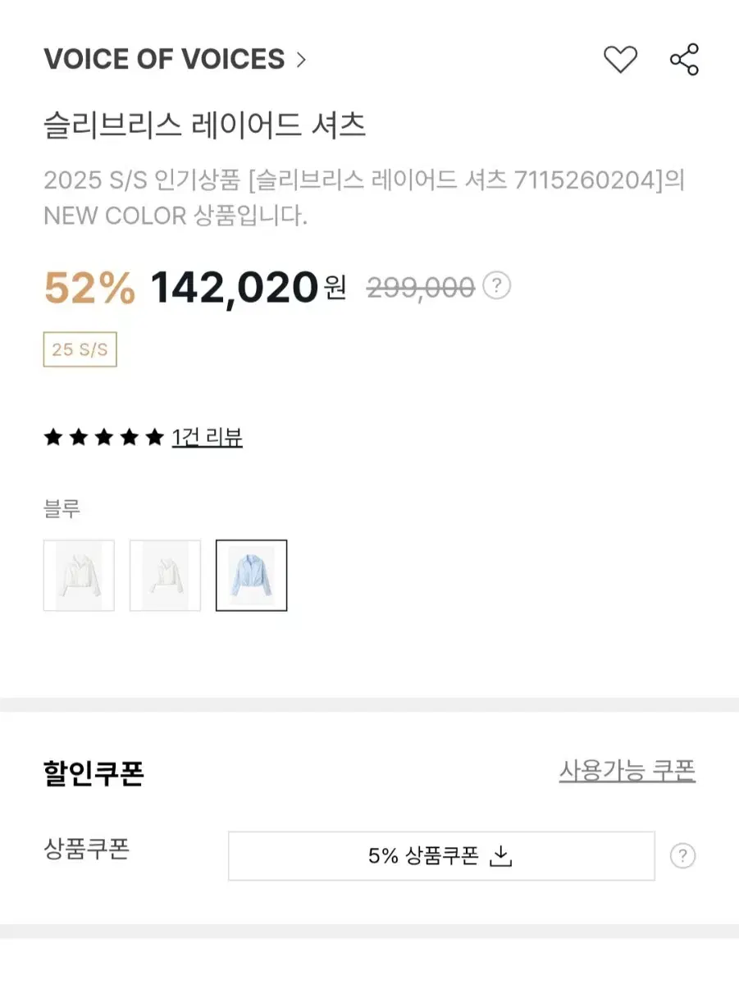
Task: Tap the 142,020원 sale price
Action: pos(249,287)
